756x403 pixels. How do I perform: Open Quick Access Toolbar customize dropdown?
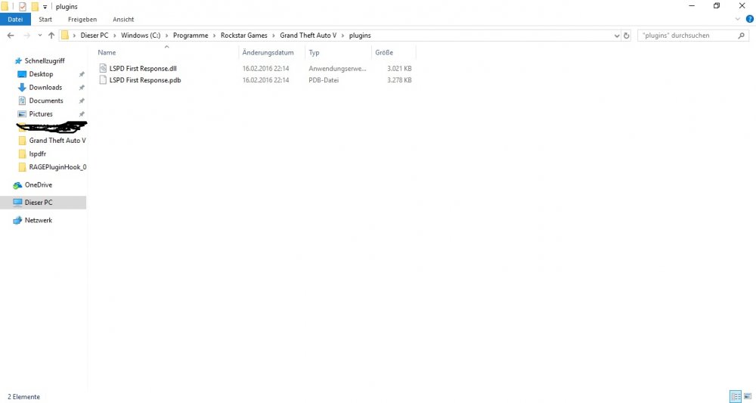(45, 7)
